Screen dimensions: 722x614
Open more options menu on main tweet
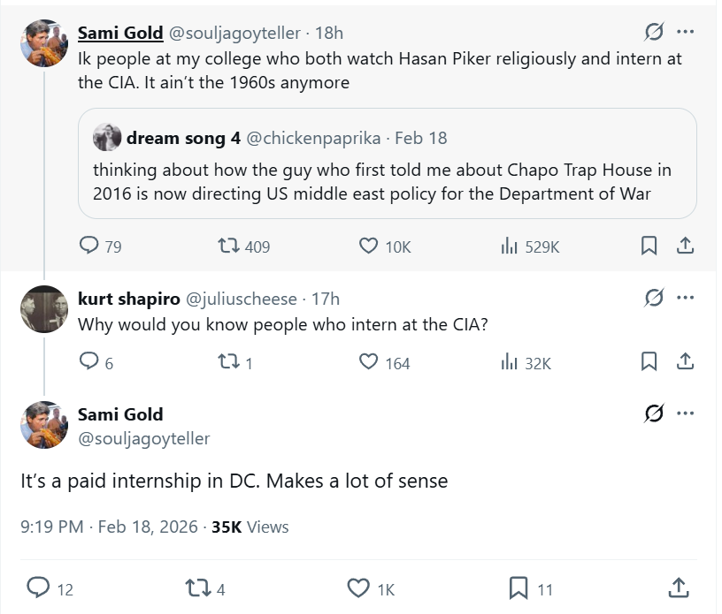point(685,413)
